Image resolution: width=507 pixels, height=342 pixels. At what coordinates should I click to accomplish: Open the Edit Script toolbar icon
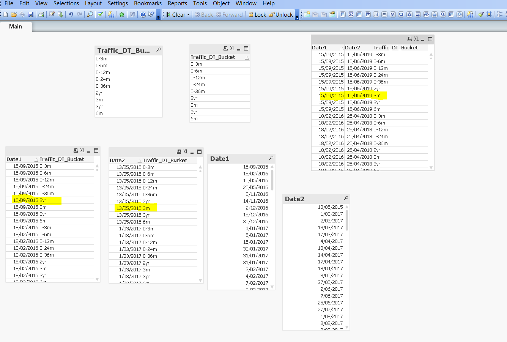[52, 14]
